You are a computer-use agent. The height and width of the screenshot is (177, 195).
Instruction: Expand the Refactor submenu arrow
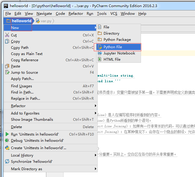pyautogui.click(x=95, y=106)
